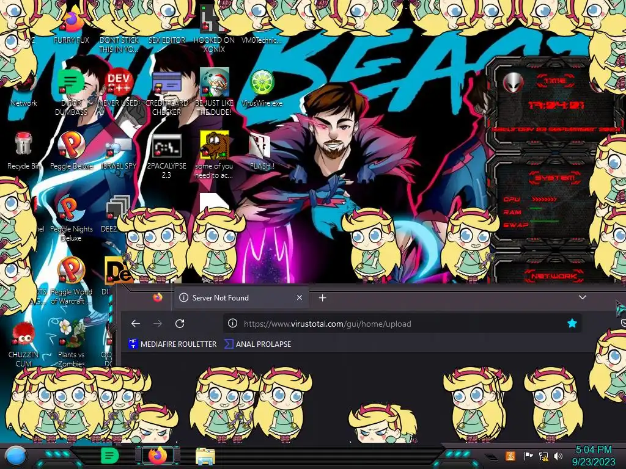Open 2PACALYPSE 2.3 command prompt icon
Image resolution: width=626 pixels, height=469 pixels.
166,156
